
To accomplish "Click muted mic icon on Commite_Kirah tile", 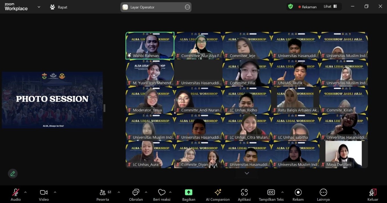I will (323, 110).
